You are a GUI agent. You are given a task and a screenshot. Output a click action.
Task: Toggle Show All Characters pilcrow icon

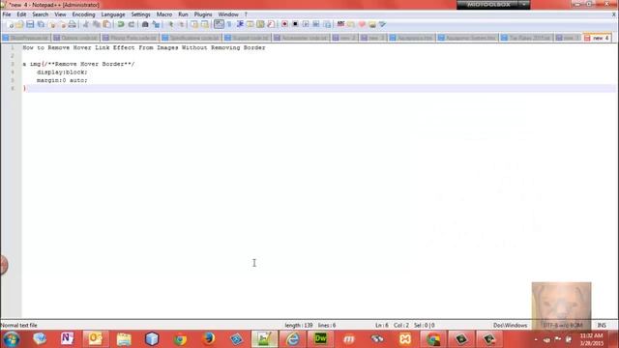(229, 24)
